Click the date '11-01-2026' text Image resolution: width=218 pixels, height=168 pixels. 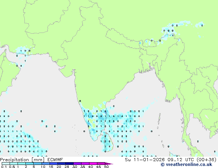click(x=149, y=160)
